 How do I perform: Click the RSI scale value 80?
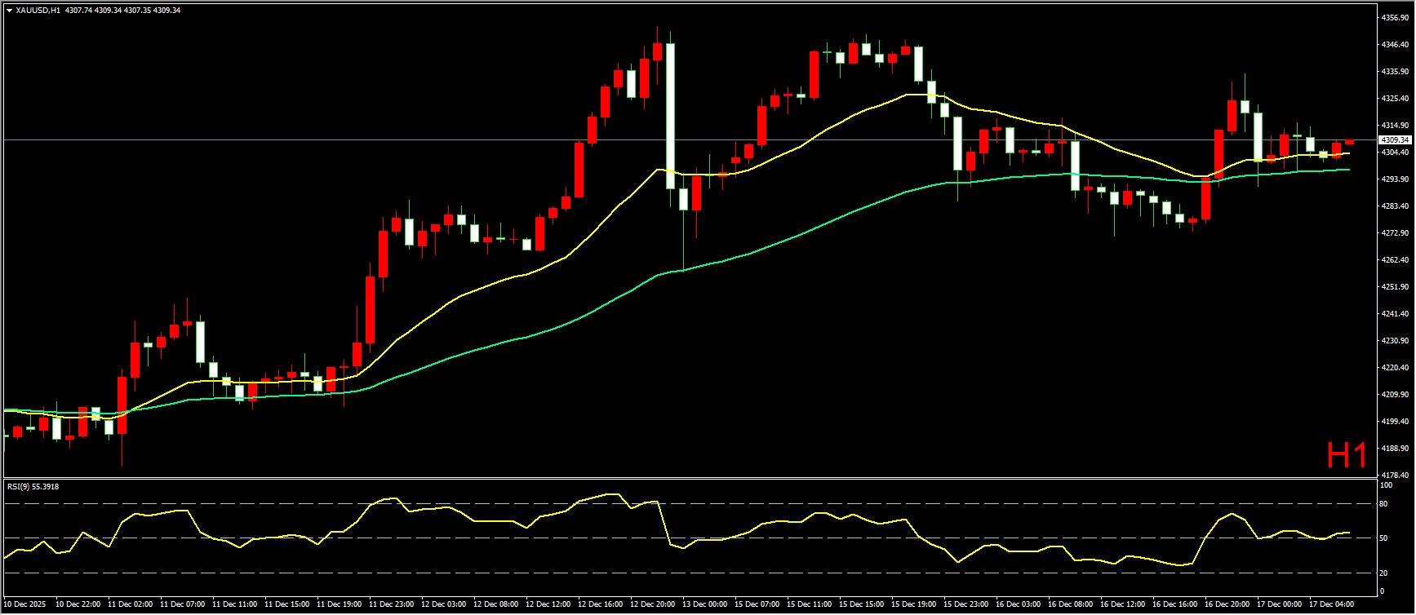[x=1383, y=504]
